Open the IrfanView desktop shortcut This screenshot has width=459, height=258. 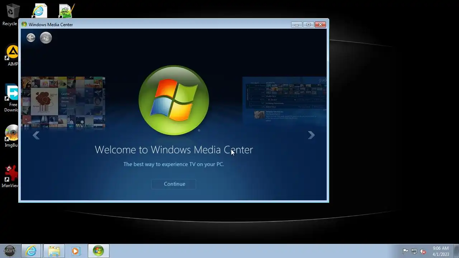(x=10, y=176)
